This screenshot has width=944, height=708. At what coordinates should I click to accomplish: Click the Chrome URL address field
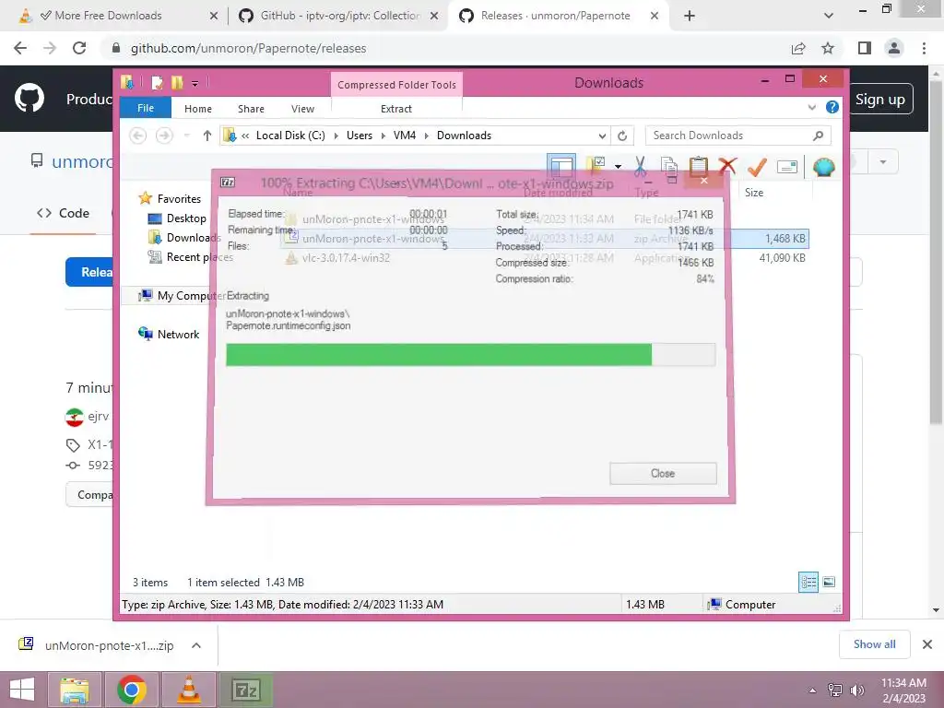447,48
